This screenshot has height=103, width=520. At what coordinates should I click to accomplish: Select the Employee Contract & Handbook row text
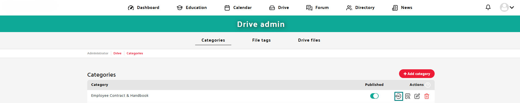(120, 96)
